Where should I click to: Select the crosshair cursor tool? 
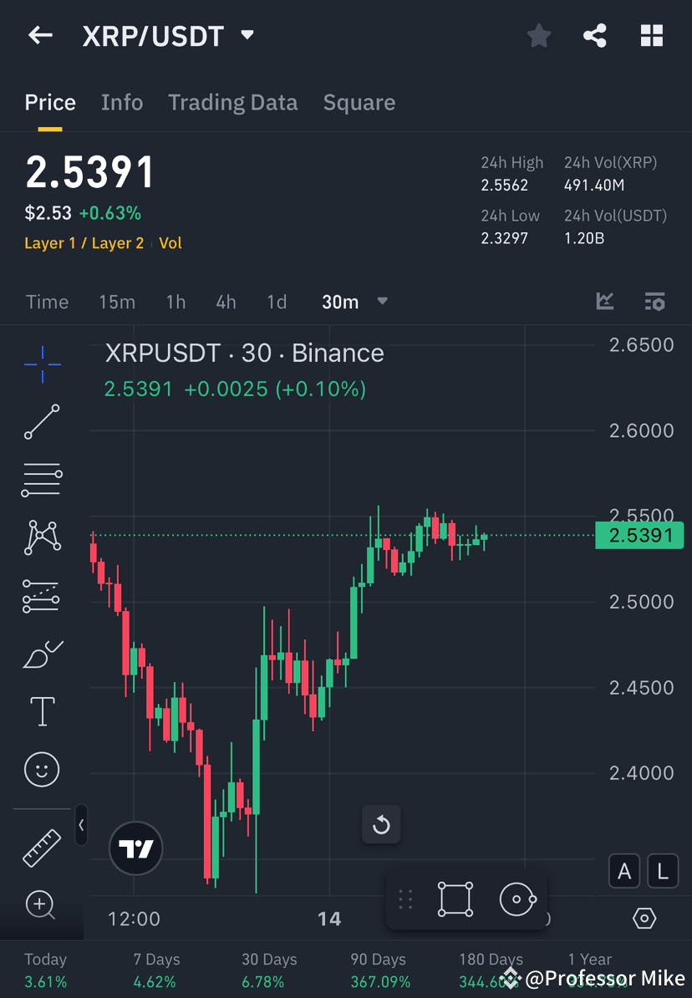tap(42, 364)
